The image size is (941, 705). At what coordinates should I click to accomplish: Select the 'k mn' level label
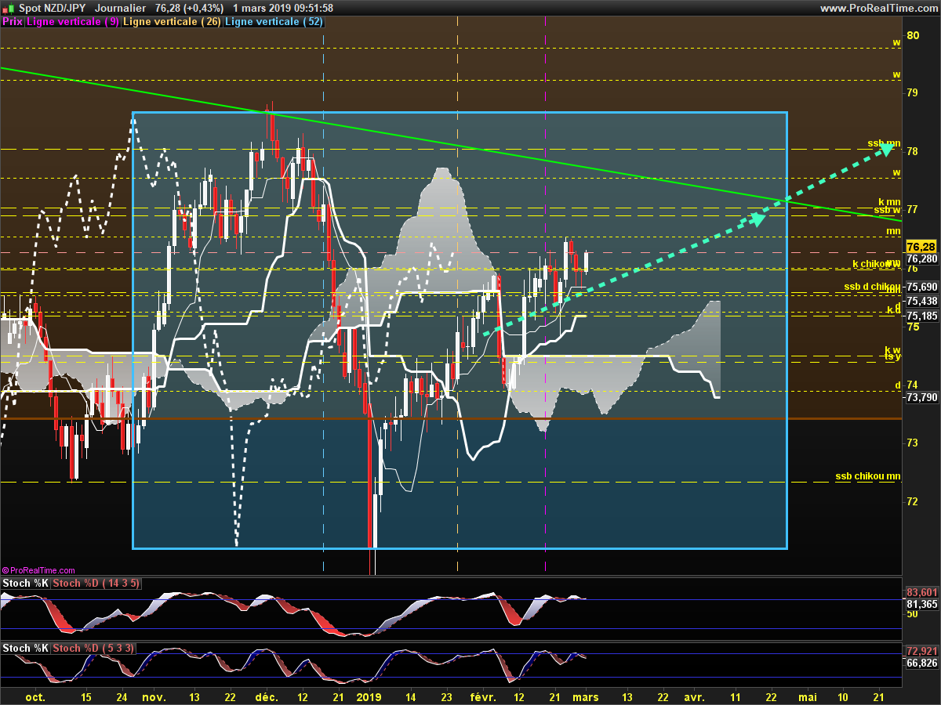(888, 202)
